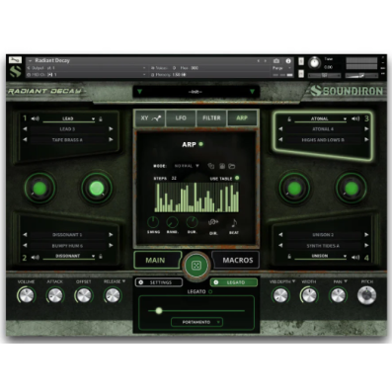Toggle the ARP power LED

201,144
